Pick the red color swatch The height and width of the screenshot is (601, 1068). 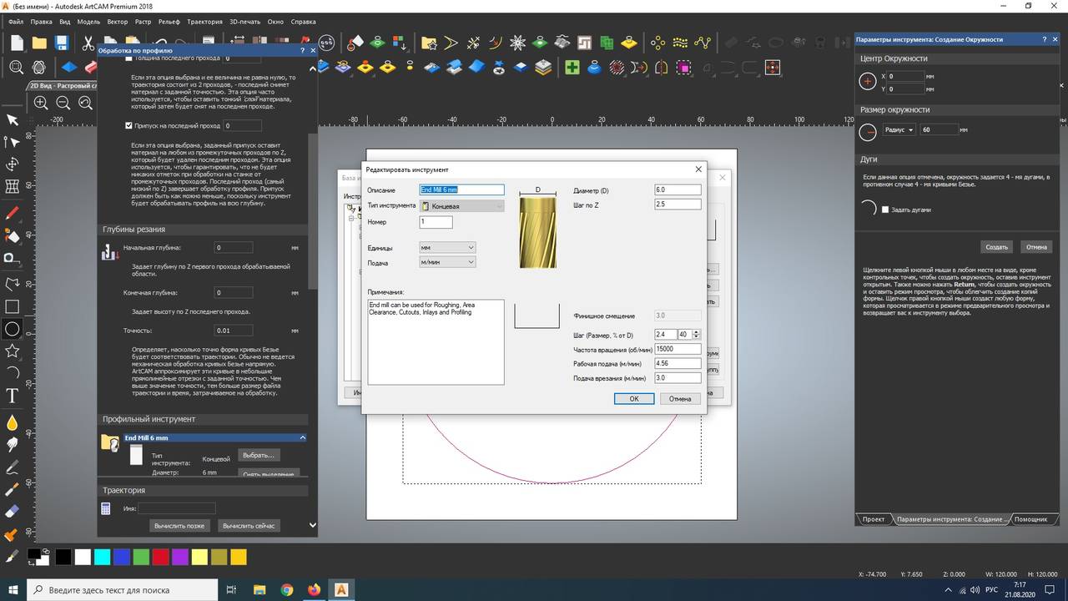(160, 556)
